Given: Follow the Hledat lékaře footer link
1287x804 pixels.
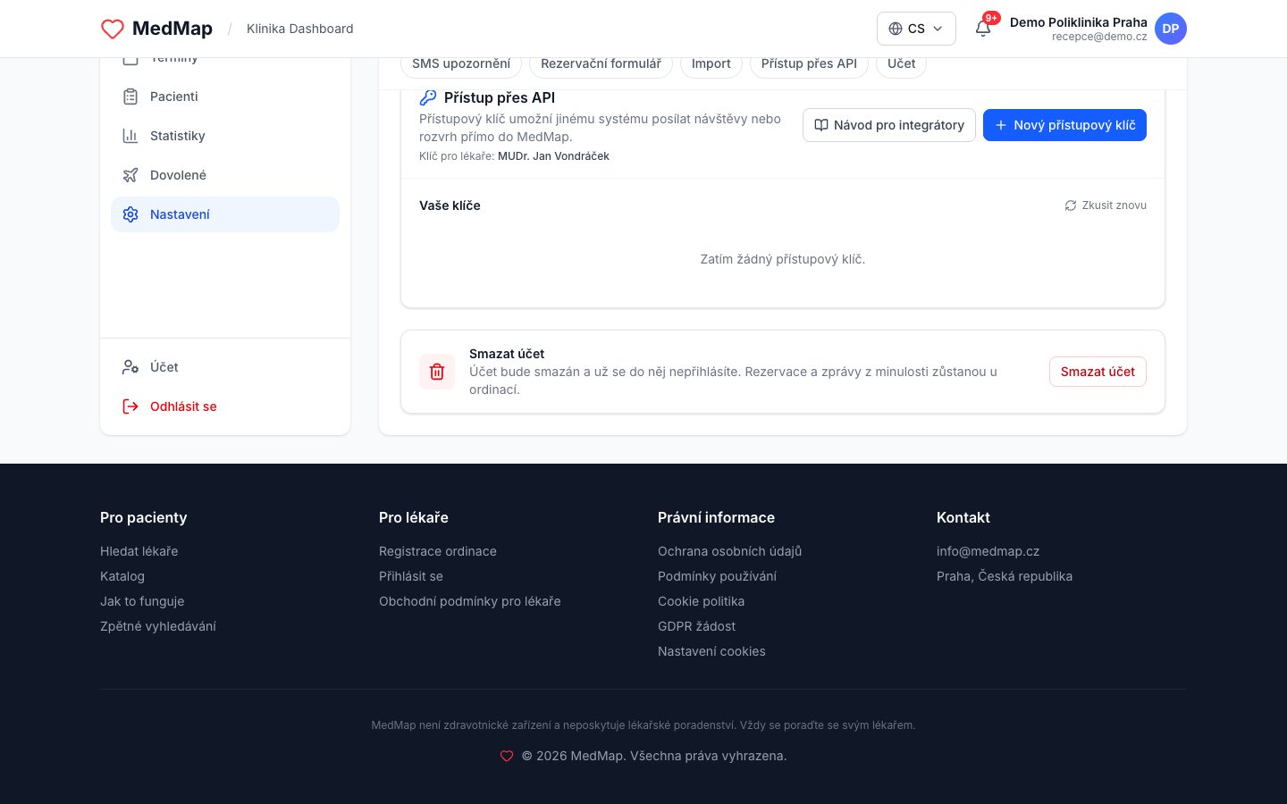Looking at the screenshot, I should coord(139,551).
